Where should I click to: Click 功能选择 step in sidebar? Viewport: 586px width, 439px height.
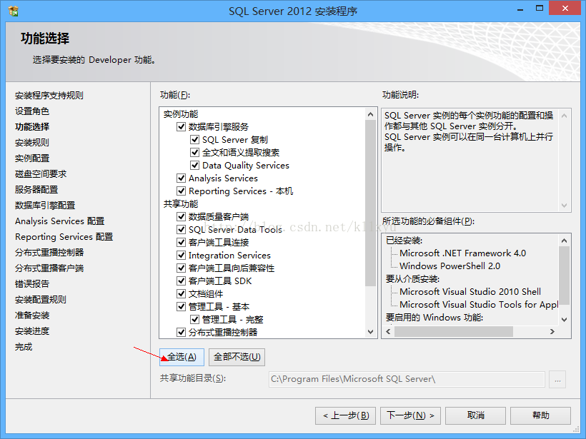(32, 127)
